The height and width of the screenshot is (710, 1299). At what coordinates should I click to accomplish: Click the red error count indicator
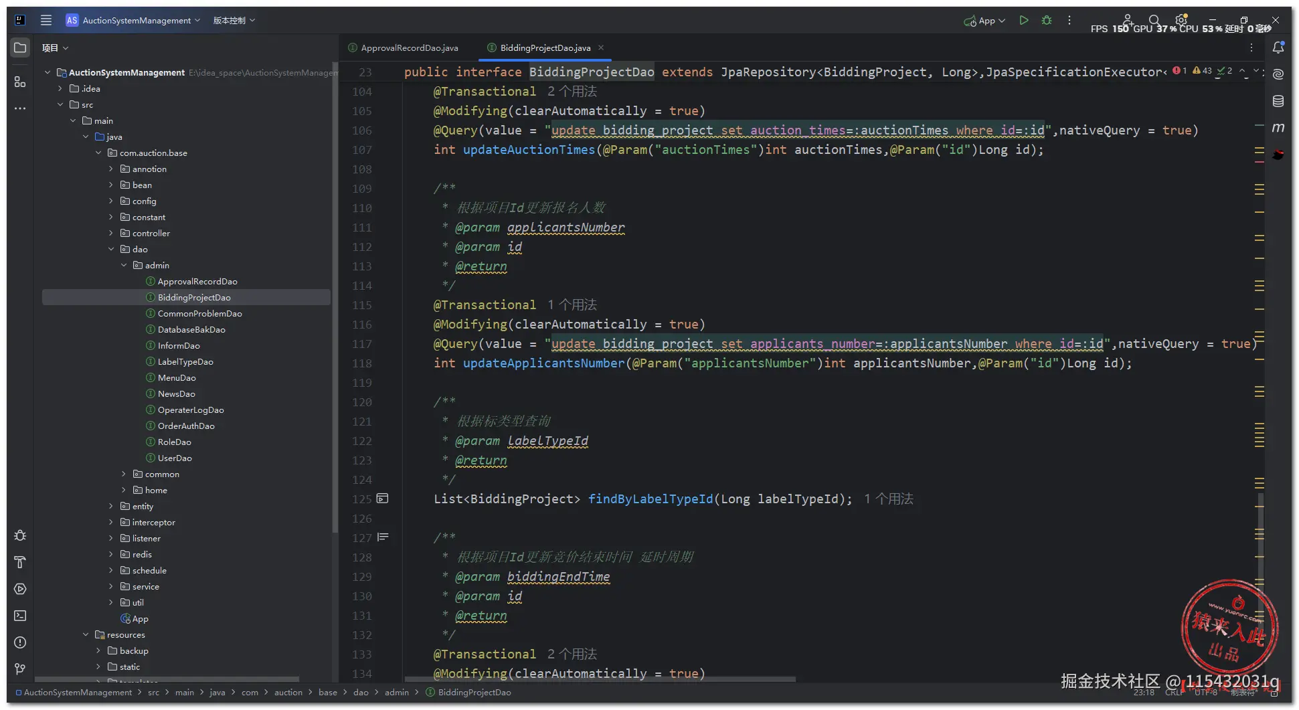tap(1180, 71)
